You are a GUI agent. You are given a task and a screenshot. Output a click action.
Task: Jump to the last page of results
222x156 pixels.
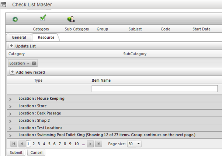tap(98, 144)
